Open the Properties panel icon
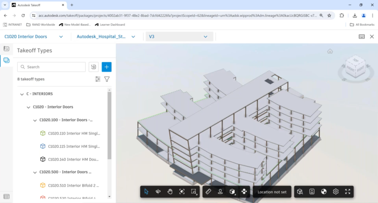Viewport: 378px width, 203px height. click(312, 192)
